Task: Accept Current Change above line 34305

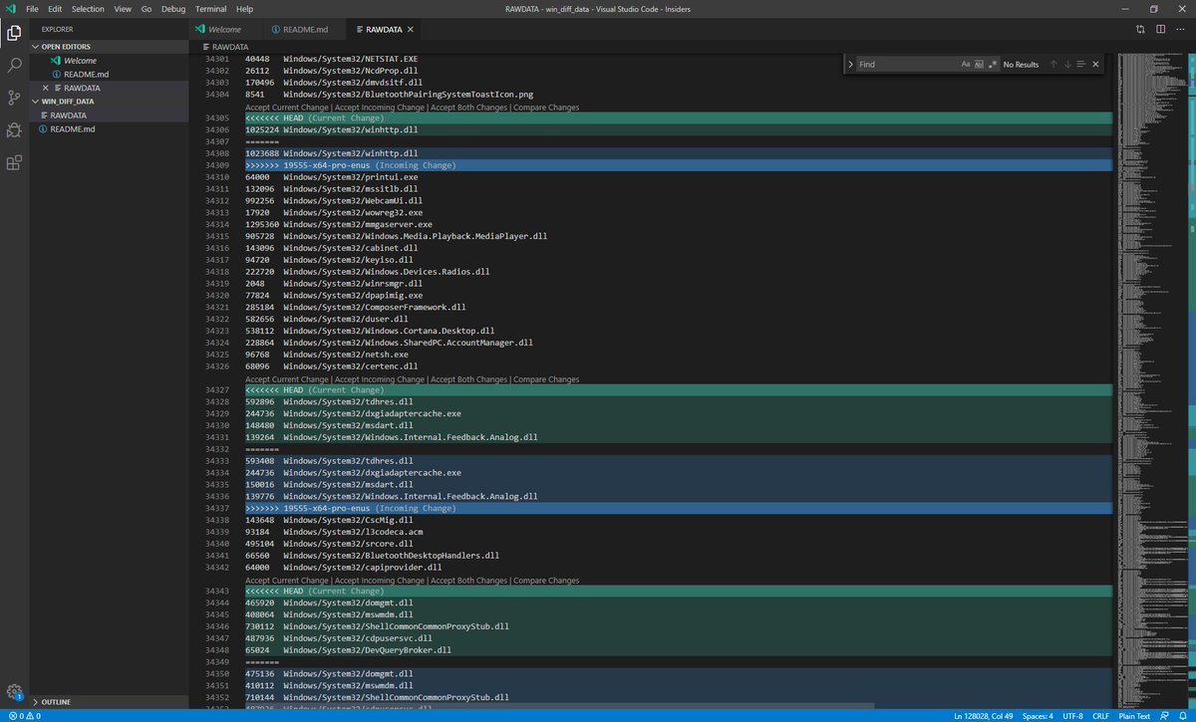Action: pyautogui.click(x=287, y=108)
